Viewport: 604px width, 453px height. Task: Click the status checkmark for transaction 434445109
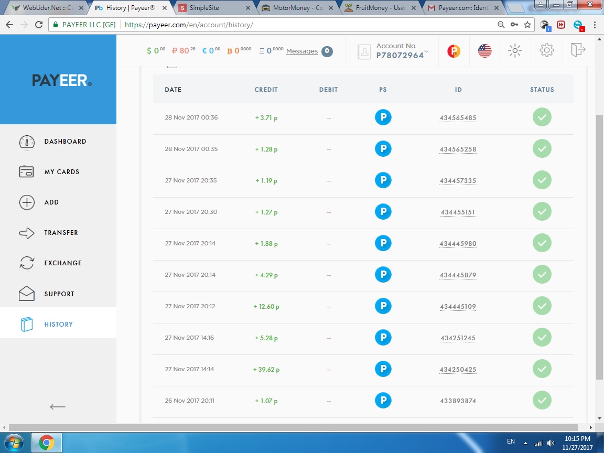click(542, 306)
